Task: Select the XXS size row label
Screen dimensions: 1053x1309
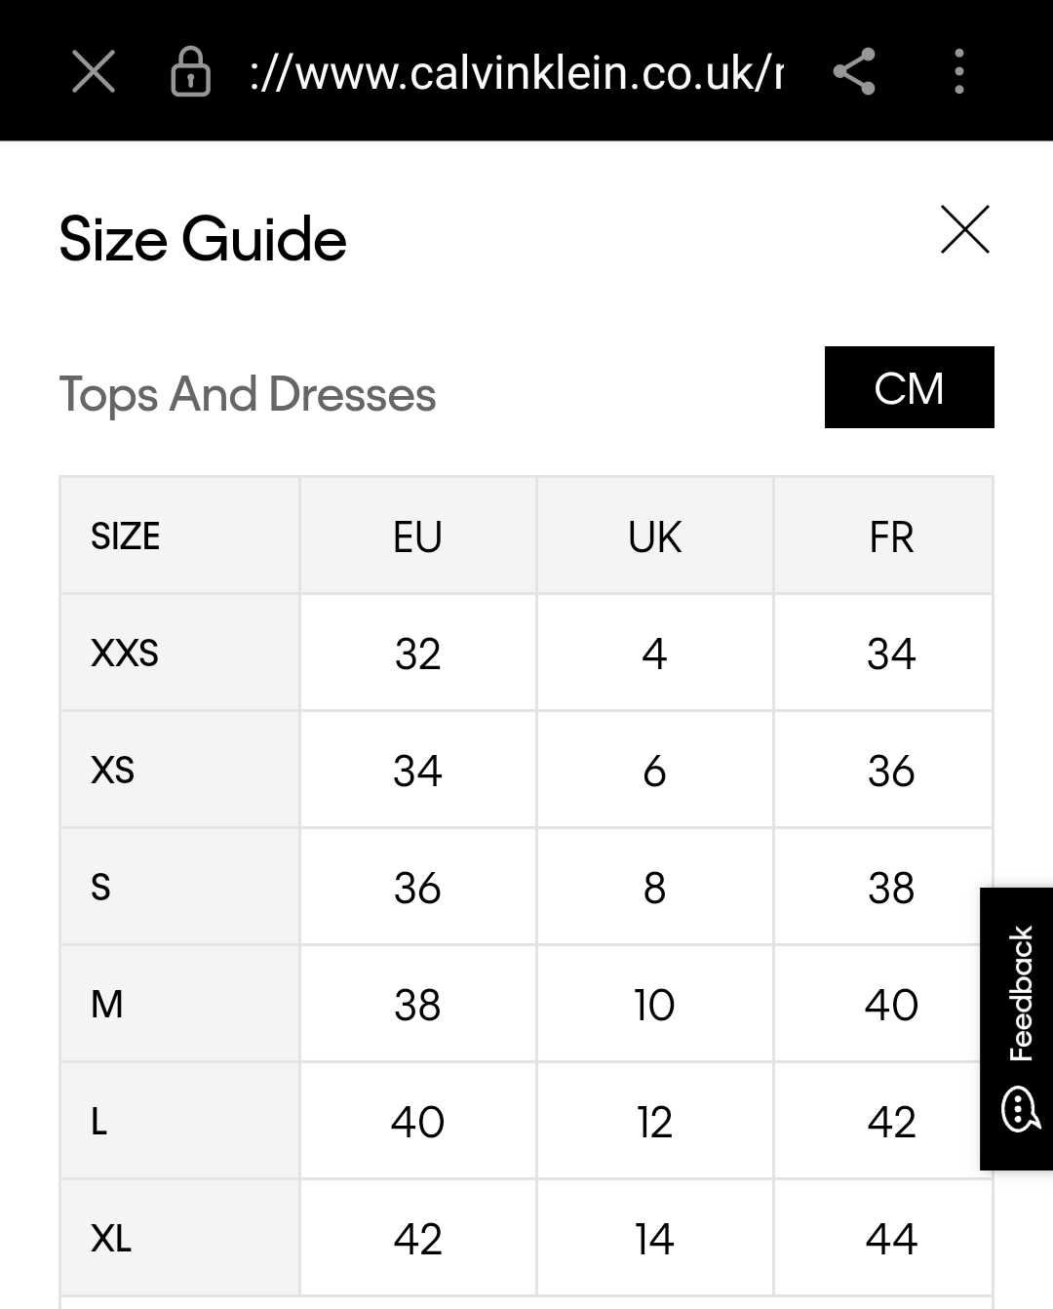Action: pos(125,654)
